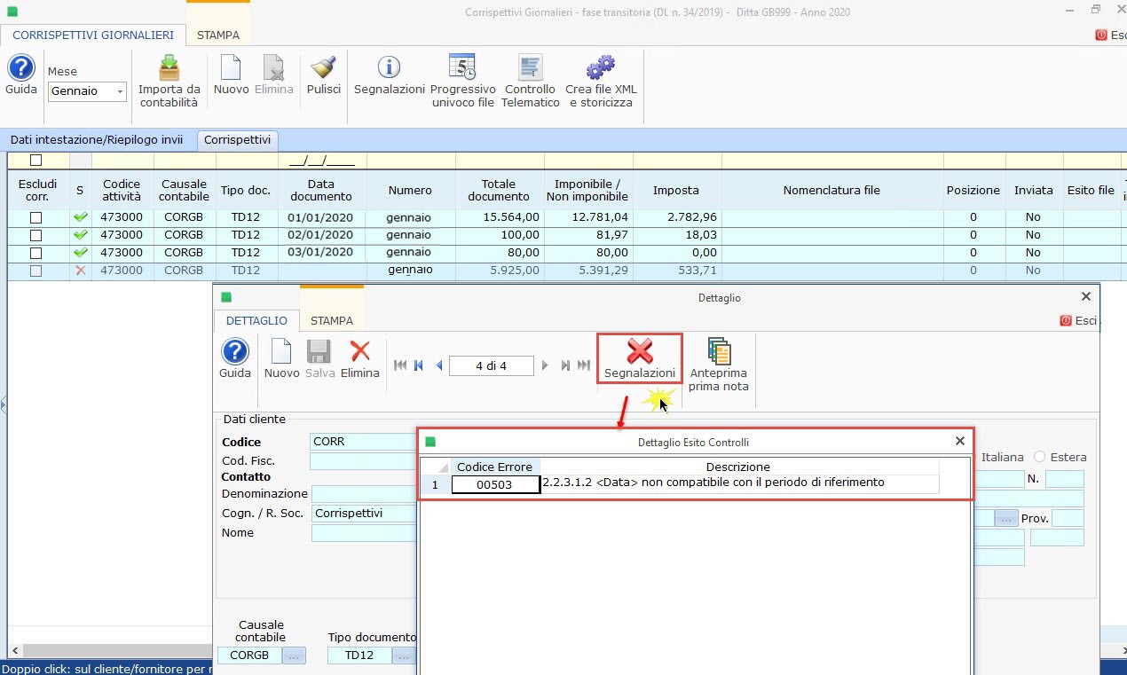Image resolution: width=1127 pixels, height=675 pixels.
Task: Select Estera radio button
Action: pos(1039,457)
